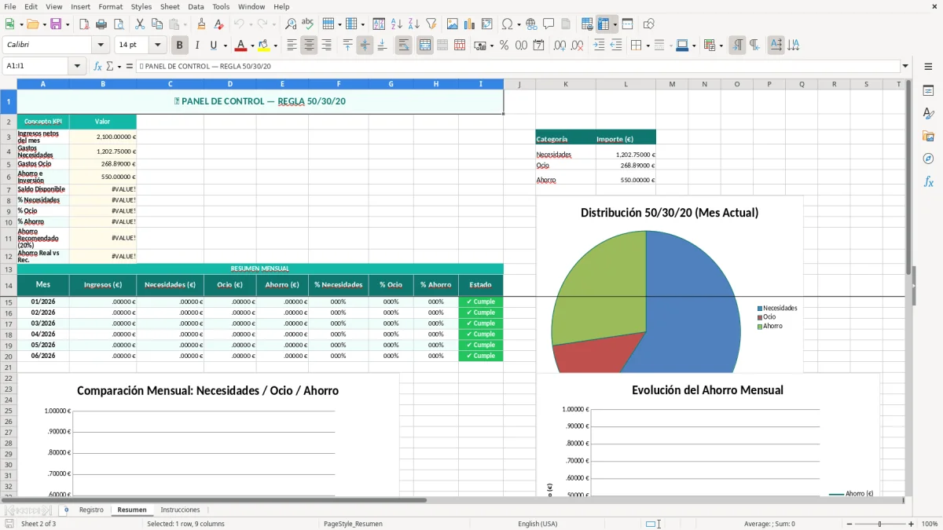The image size is (943, 530).
Task: Click column header L
Action: (626, 84)
